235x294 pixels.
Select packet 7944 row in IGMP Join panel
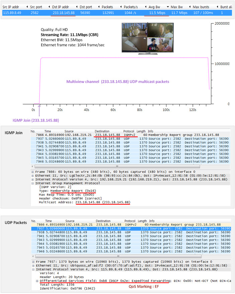[130, 154]
